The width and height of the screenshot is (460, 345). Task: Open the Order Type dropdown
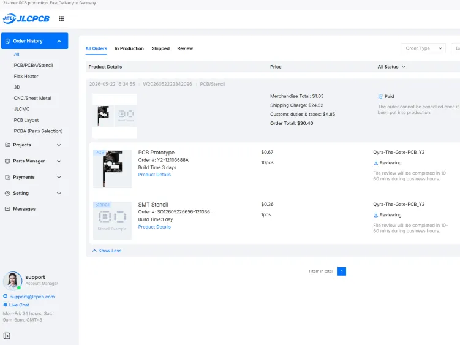pyautogui.click(x=423, y=48)
